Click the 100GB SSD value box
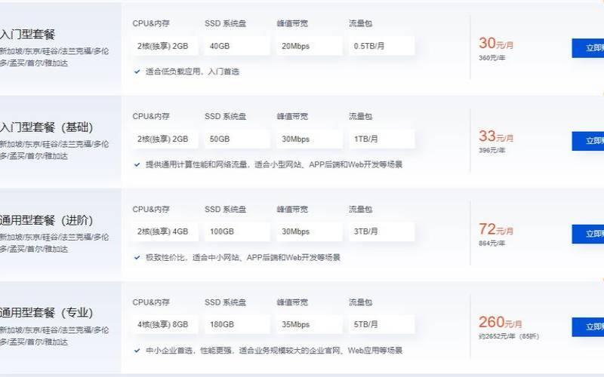Viewport: 604px width, 377px height. pos(237,231)
